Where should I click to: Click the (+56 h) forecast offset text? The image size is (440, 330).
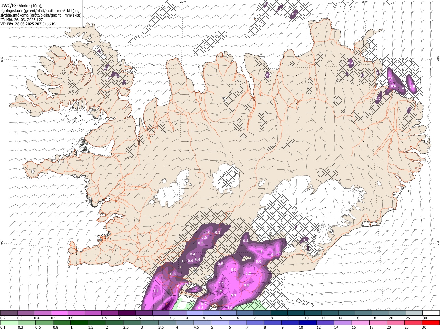click(x=49, y=24)
